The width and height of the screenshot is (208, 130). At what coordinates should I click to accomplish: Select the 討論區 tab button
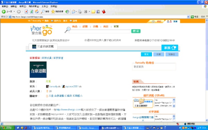click(172, 54)
